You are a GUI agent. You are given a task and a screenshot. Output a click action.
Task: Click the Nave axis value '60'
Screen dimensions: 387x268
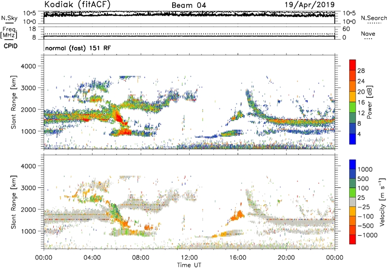(x=346, y=29)
